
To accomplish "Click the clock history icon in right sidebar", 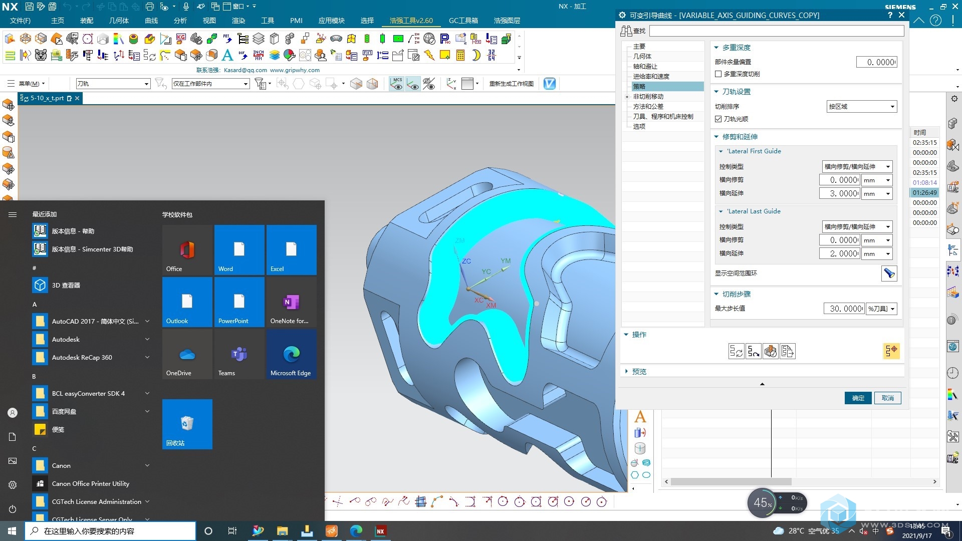I will 952,373.
